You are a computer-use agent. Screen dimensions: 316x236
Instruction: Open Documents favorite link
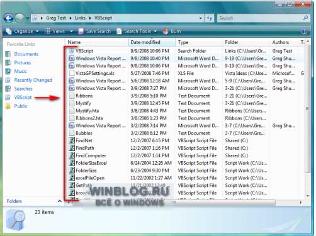(x=26, y=54)
